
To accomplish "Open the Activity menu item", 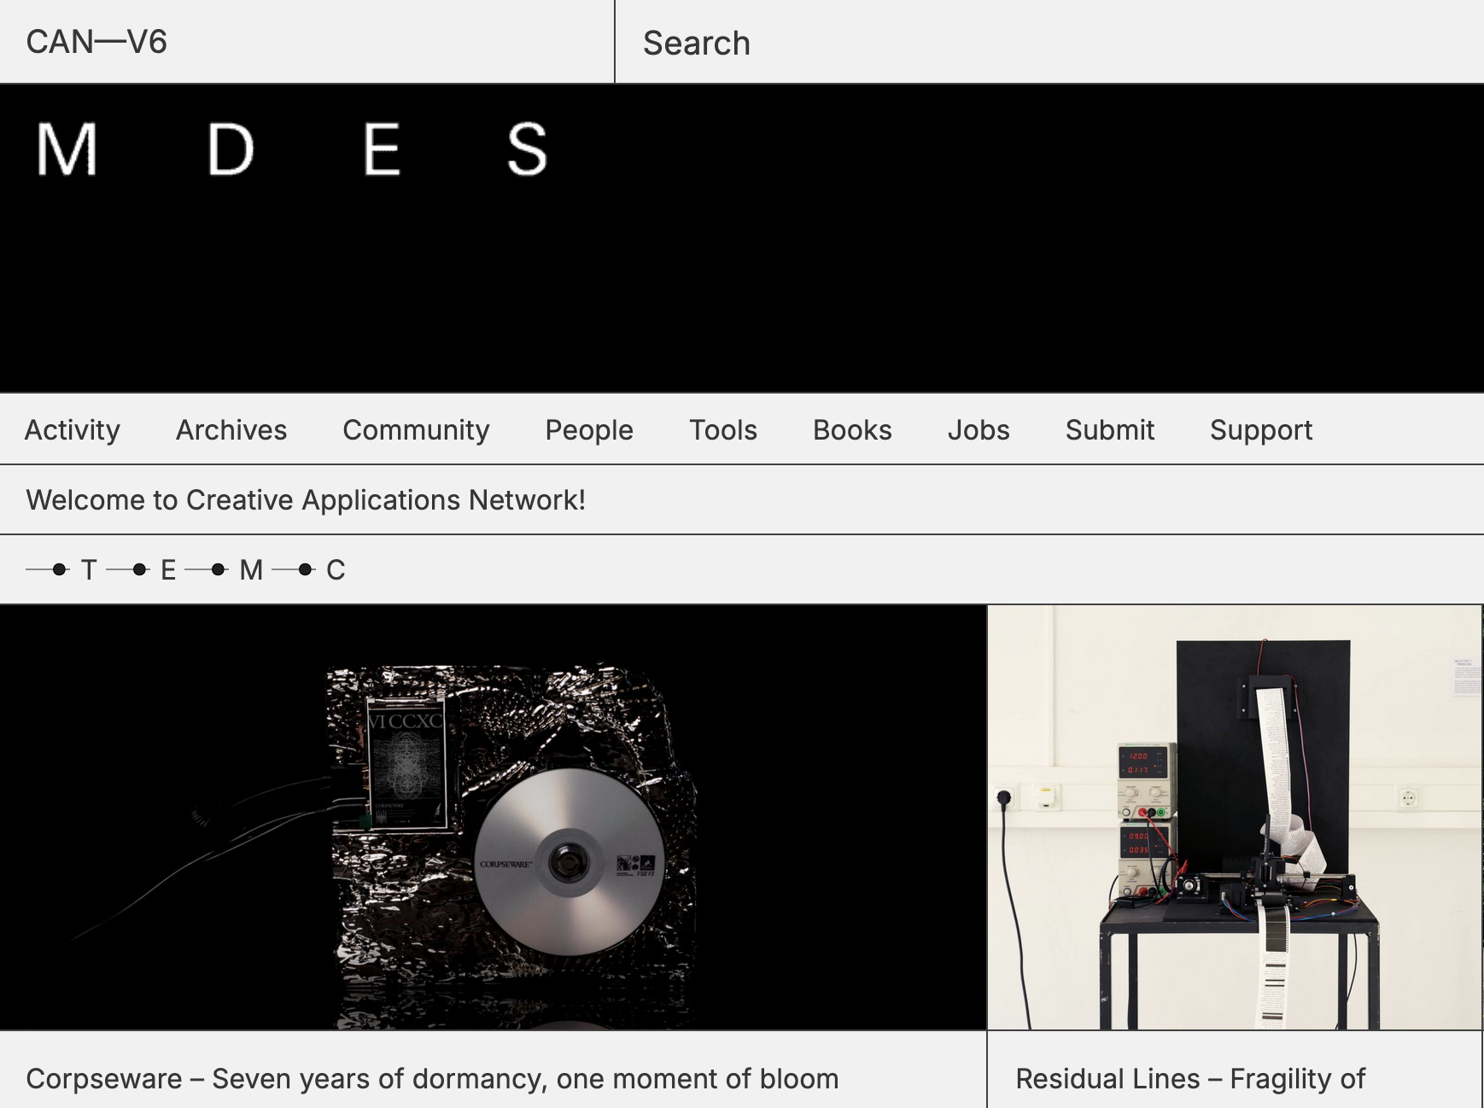I will click(x=73, y=429).
